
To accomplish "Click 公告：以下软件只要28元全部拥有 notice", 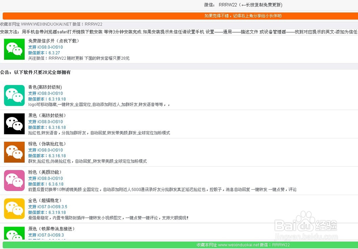I will click(x=35, y=72).
